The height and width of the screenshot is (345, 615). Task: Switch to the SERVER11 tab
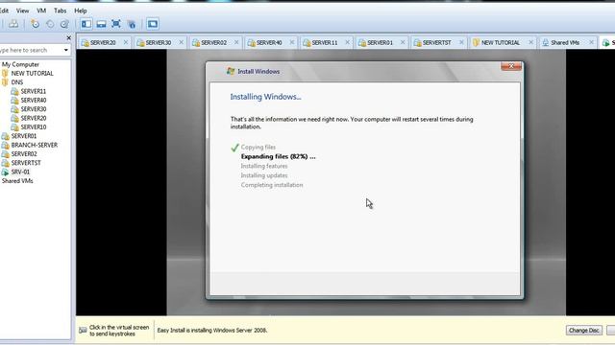[325, 42]
